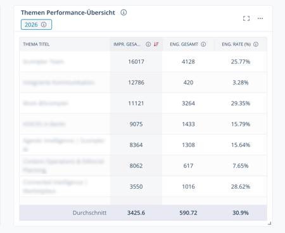Click info icon next to ENG. GESAMT
Viewport: 285px width, 233px height.
[x=203, y=44]
